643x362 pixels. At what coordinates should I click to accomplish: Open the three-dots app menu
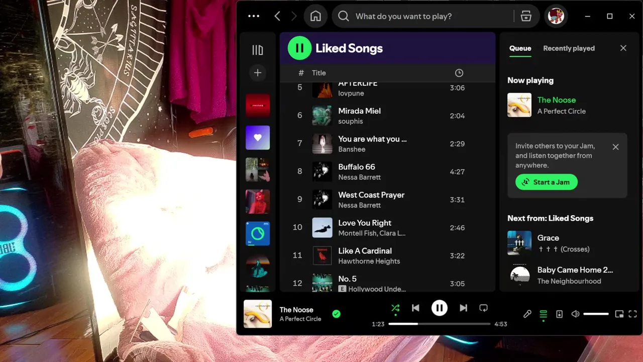tap(254, 16)
